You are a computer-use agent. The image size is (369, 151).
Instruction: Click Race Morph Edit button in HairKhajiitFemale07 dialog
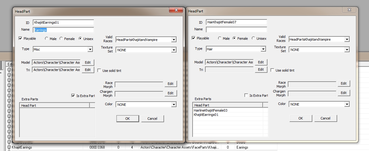click(x=343, y=83)
